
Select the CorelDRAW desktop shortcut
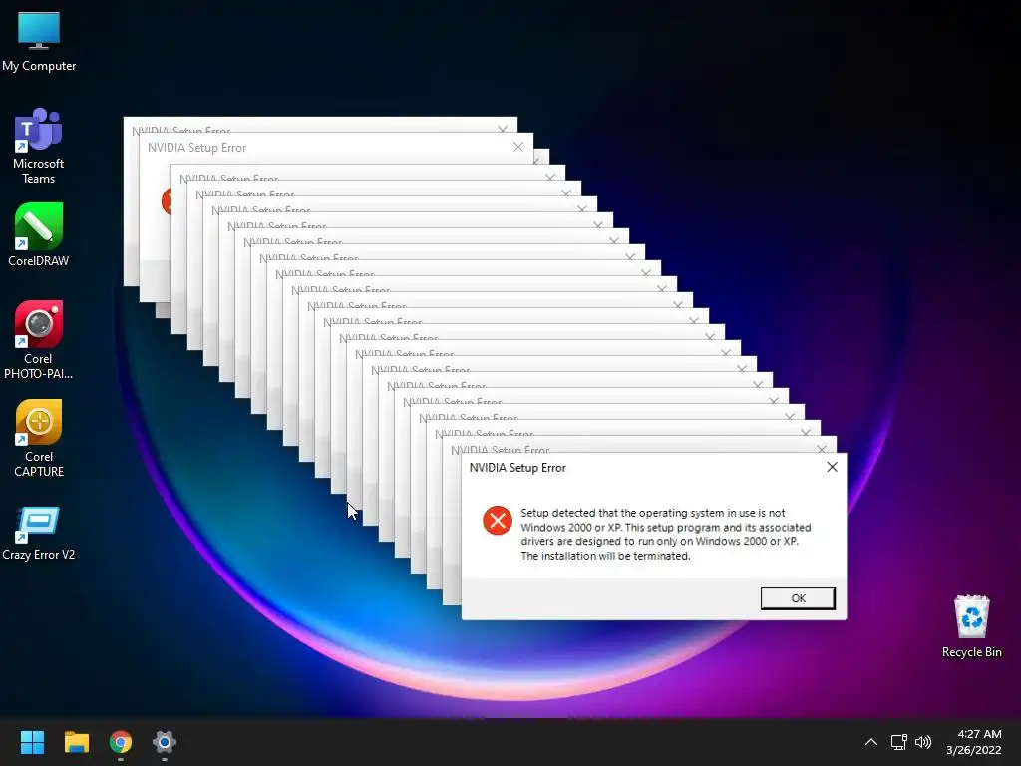point(39,235)
